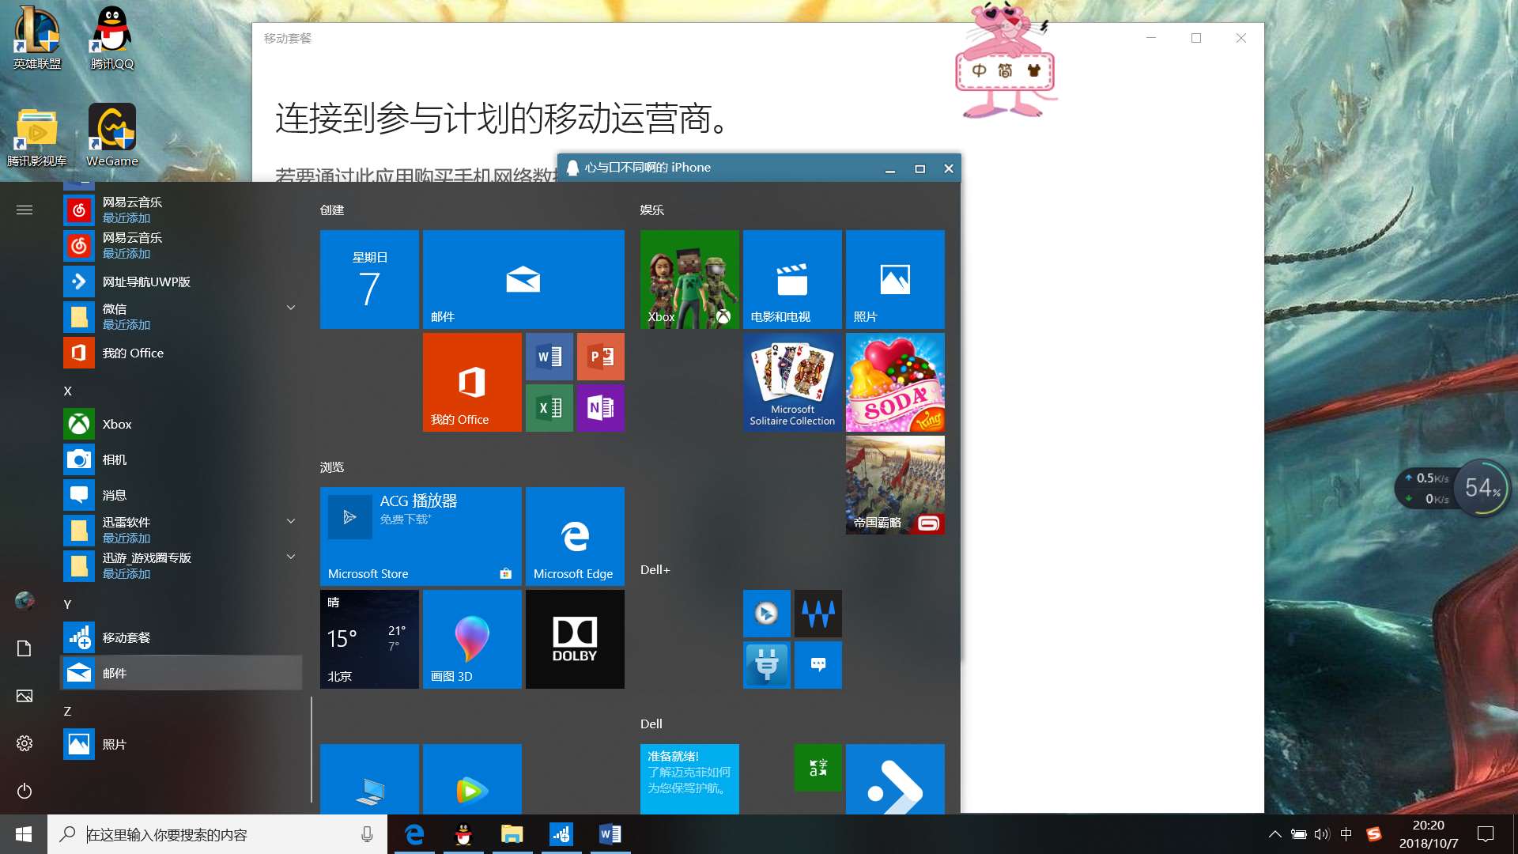The width and height of the screenshot is (1518, 854).
Task: Show hidden system tray icons
Action: [x=1274, y=834]
